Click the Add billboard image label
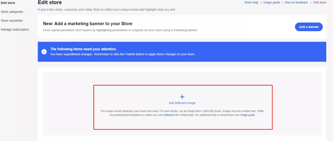This screenshot has height=141, width=333. (x=182, y=103)
